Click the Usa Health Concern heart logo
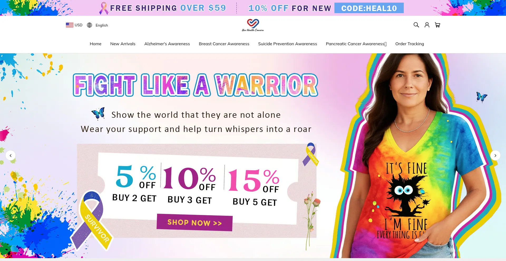Image resolution: width=506 pixels, height=261 pixels. pyautogui.click(x=253, y=25)
